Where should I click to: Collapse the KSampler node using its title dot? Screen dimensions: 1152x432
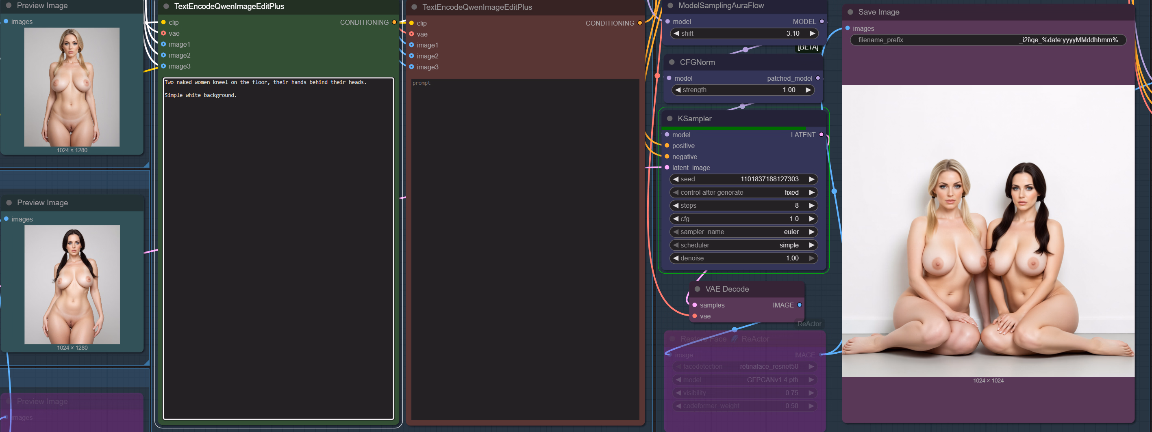[x=669, y=119]
